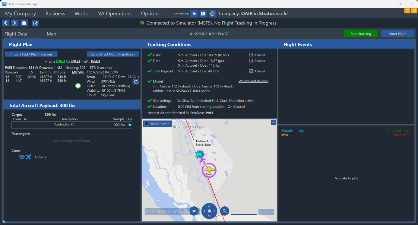
Task: Uncheck the Total Payload Autoset checkbox
Action: click(x=251, y=71)
